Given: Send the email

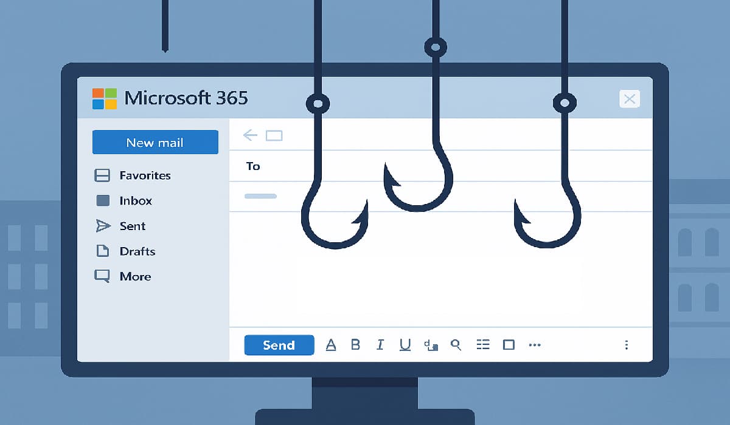Looking at the screenshot, I should point(279,345).
